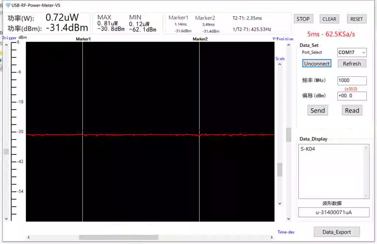
Task: Click the Trigger level slider thumb
Action: (x=6, y=151)
